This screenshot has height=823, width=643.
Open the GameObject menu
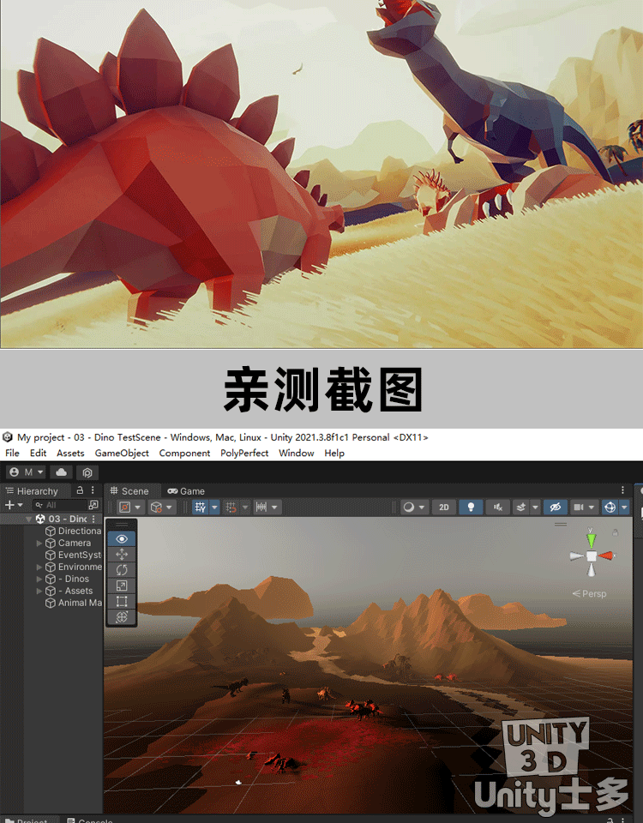pyautogui.click(x=122, y=453)
